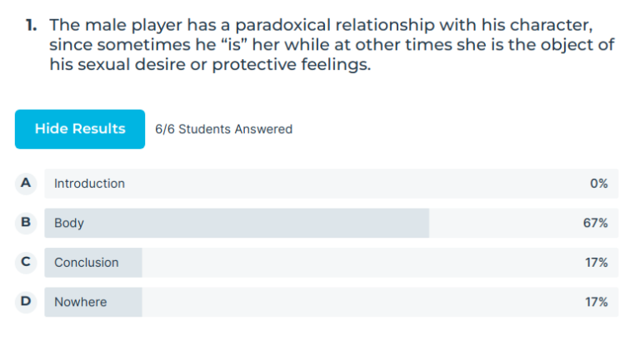
Task: Choose the Body answer label
Action: [69, 223]
